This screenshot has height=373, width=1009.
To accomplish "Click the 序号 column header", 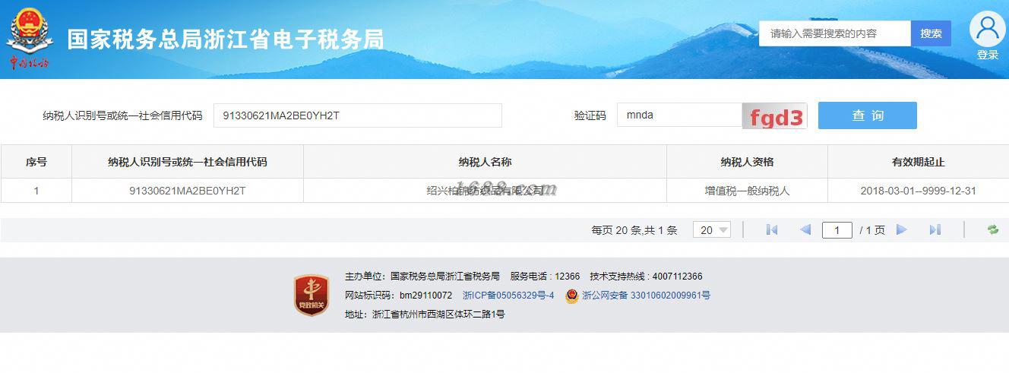I will click(x=36, y=162).
